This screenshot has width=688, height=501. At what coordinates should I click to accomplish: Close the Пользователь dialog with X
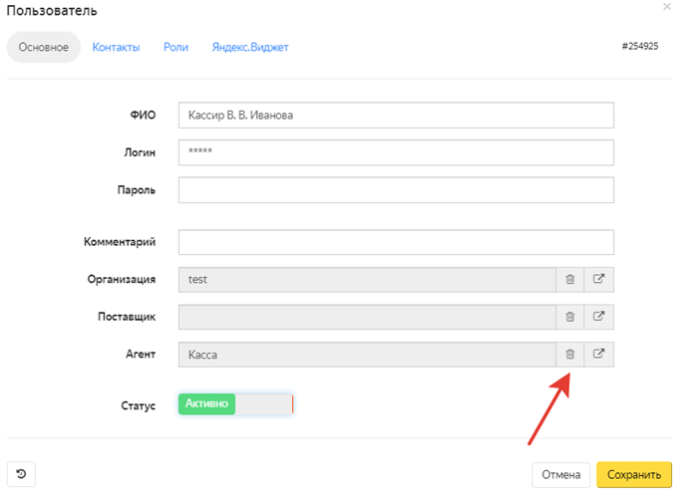(667, 7)
